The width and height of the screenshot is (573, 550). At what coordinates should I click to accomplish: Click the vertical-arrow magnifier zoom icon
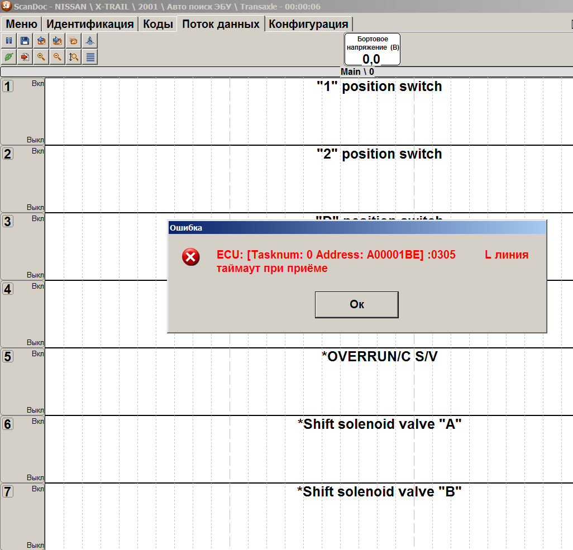[x=74, y=57]
